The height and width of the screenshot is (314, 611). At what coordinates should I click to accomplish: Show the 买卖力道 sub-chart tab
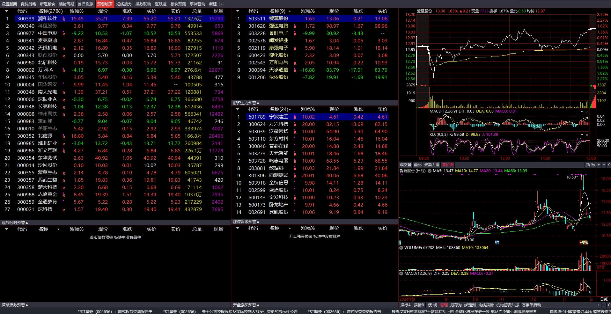pyautogui.click(x=432, y=165)
